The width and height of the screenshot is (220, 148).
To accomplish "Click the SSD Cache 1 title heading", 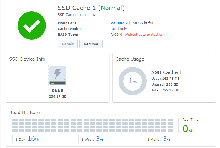I will pos(77,8).
